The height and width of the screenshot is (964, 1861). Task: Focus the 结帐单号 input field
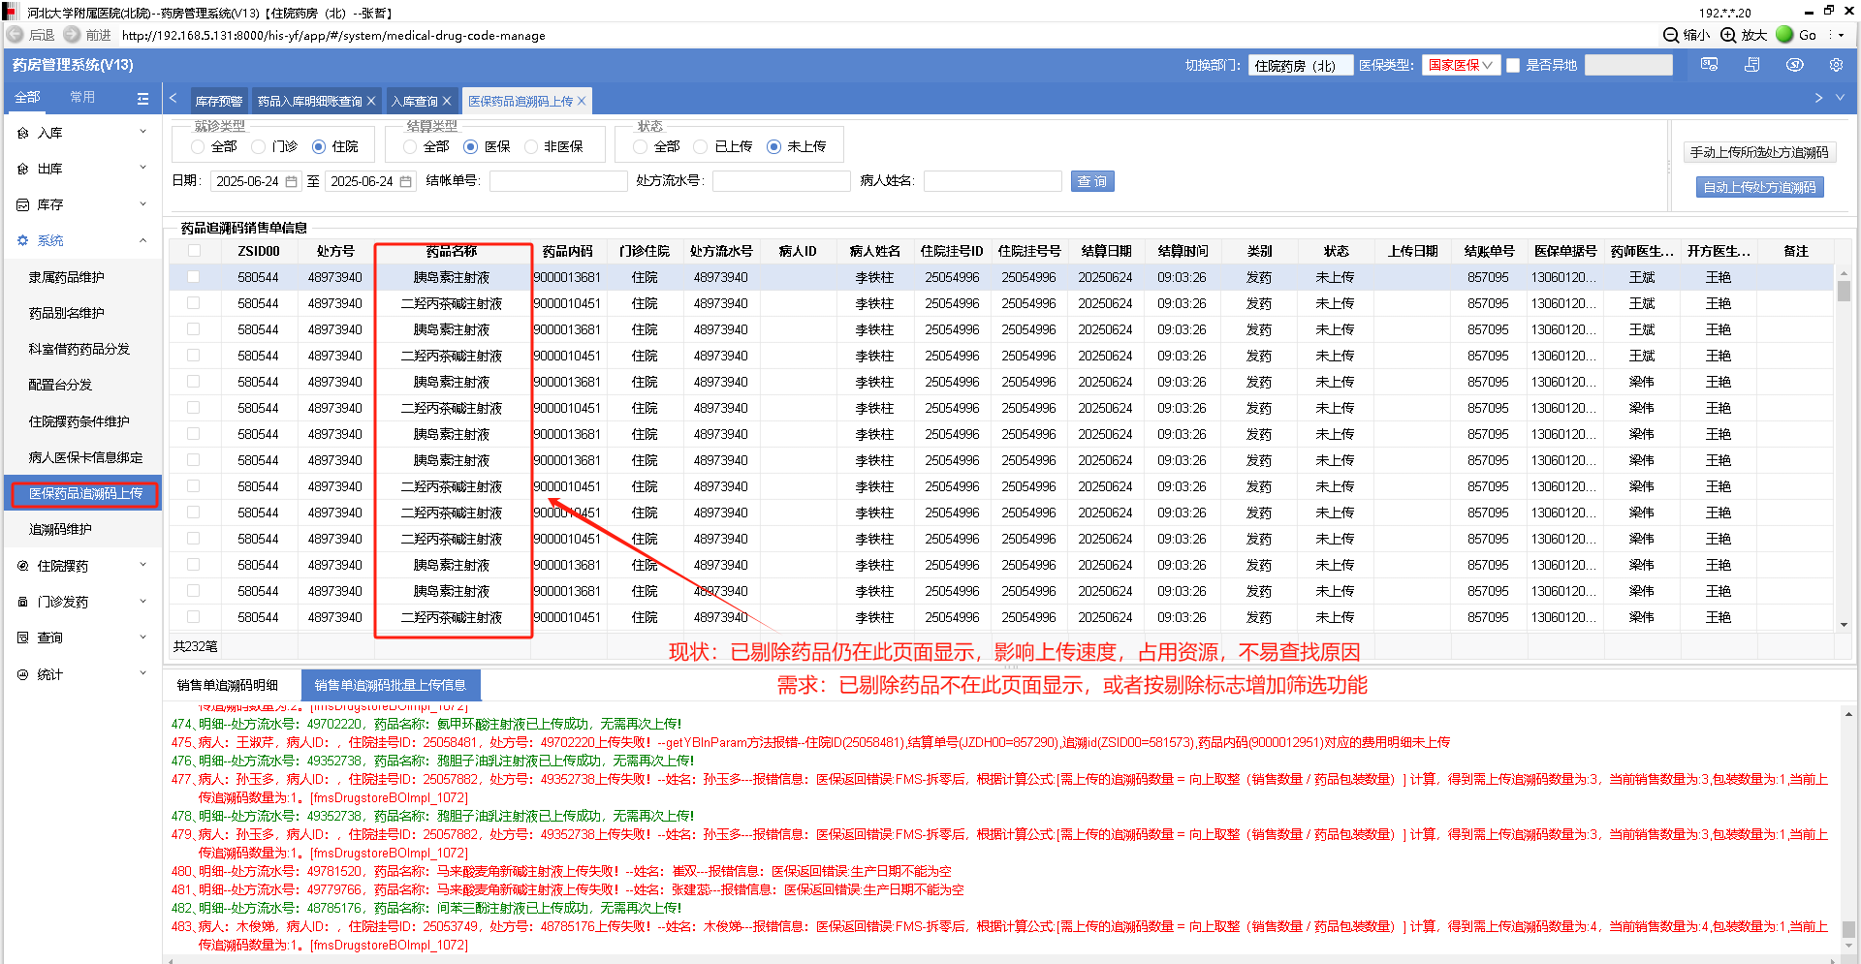click(x=558, y=181)
